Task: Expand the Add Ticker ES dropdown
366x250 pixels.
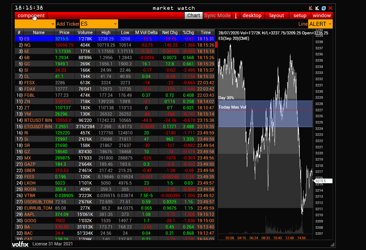Action: (99, 24)
